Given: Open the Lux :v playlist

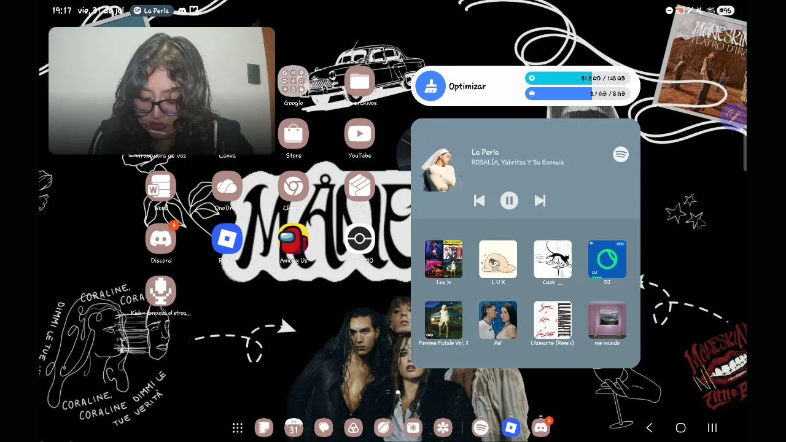Looking at the screenshot, I should tap(443, 259).
